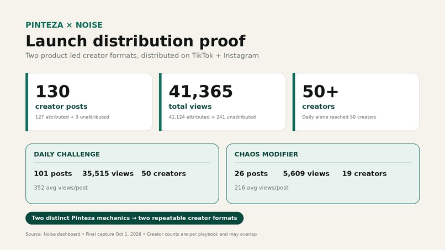Click the '130' big number
Image resolution: width=445 pixels, height=250 pixels.
click(x=52, y=92)
